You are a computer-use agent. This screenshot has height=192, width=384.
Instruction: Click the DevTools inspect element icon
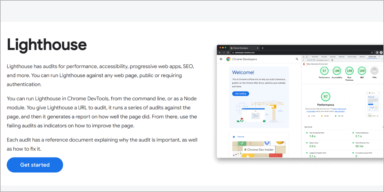[x=303, y=57]
